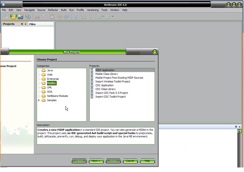Open the Debug icon's dropdown arrow

(x=103, y=16)
